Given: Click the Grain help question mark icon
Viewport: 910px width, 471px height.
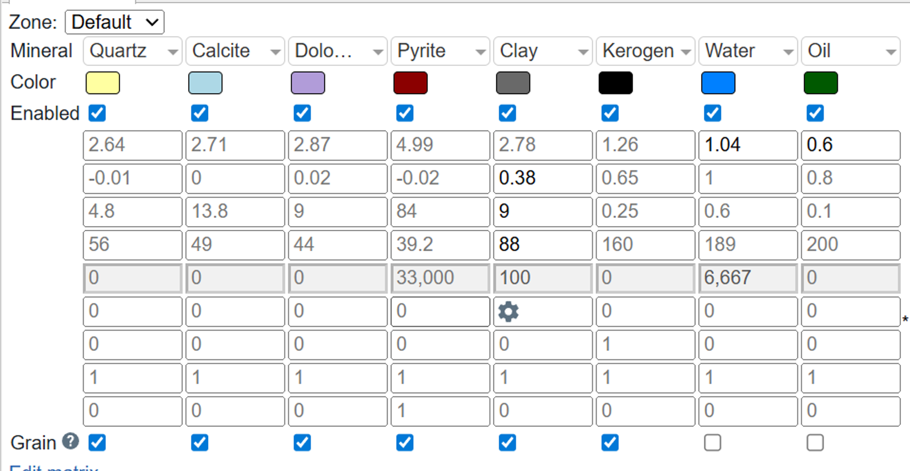Looking at the screenshot, I should tap(70, 442).
